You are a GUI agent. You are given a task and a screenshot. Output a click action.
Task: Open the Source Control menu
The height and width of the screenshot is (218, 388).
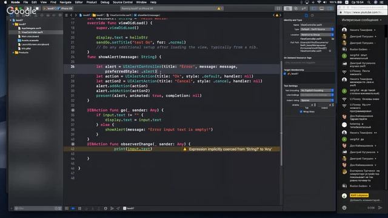122,2
